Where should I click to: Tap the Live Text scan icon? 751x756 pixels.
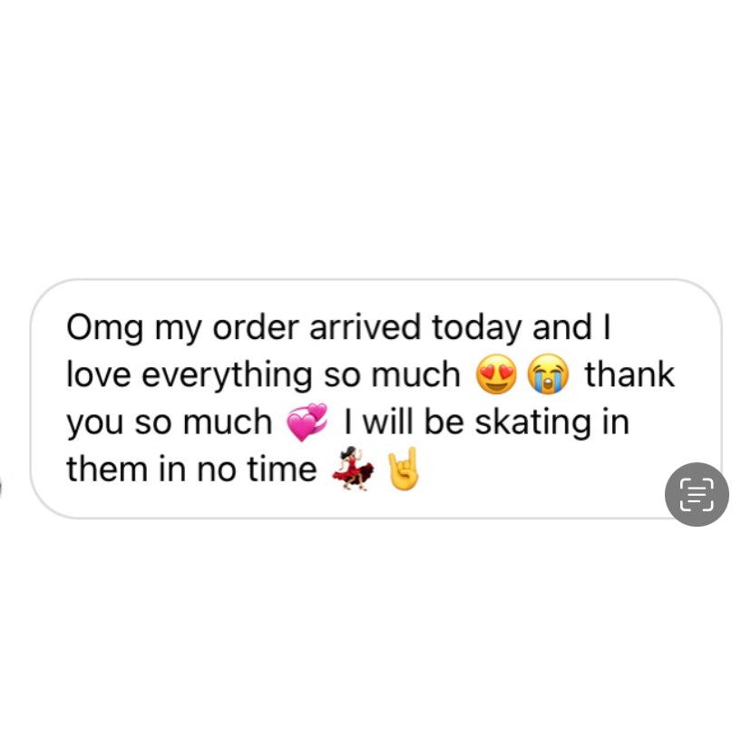(697, 494)
